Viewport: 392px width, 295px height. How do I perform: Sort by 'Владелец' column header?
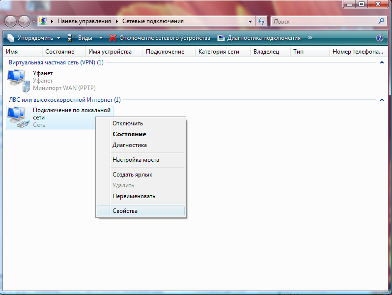(270, 52)
